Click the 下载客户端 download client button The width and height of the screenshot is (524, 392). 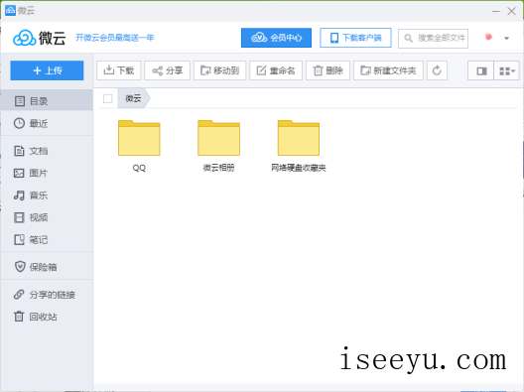click(355, 38)
